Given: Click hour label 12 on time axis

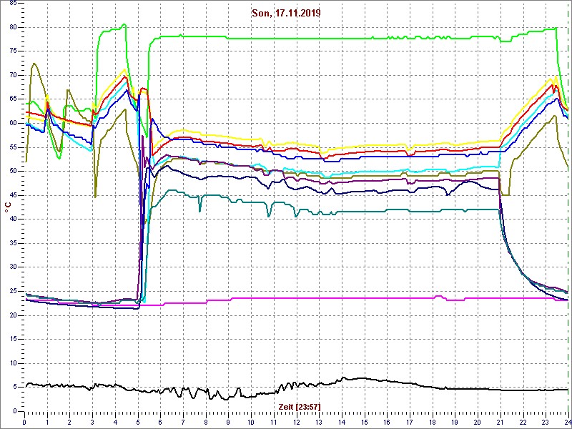Looking at the screenshot, I should click(x=296, y=421).
